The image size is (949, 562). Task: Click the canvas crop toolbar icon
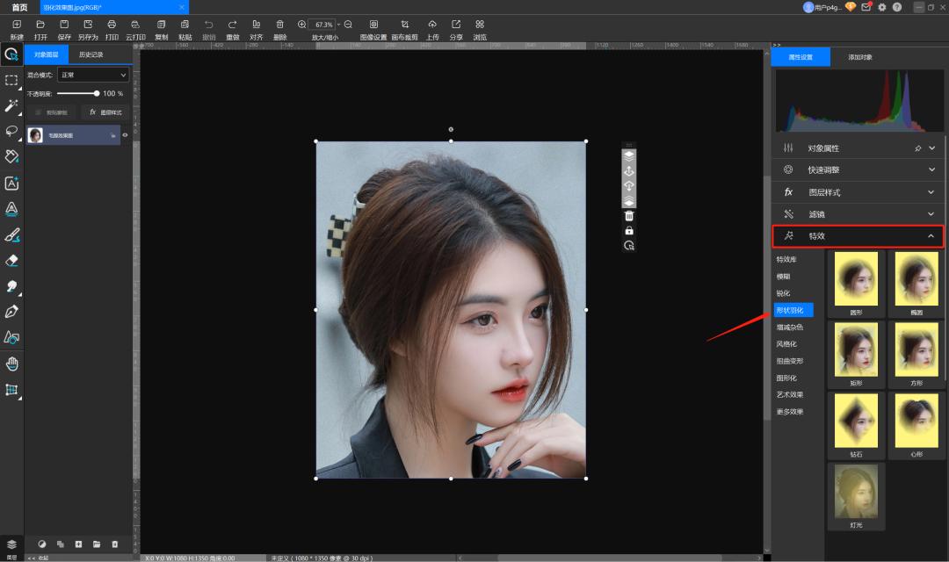click(404, 25)
